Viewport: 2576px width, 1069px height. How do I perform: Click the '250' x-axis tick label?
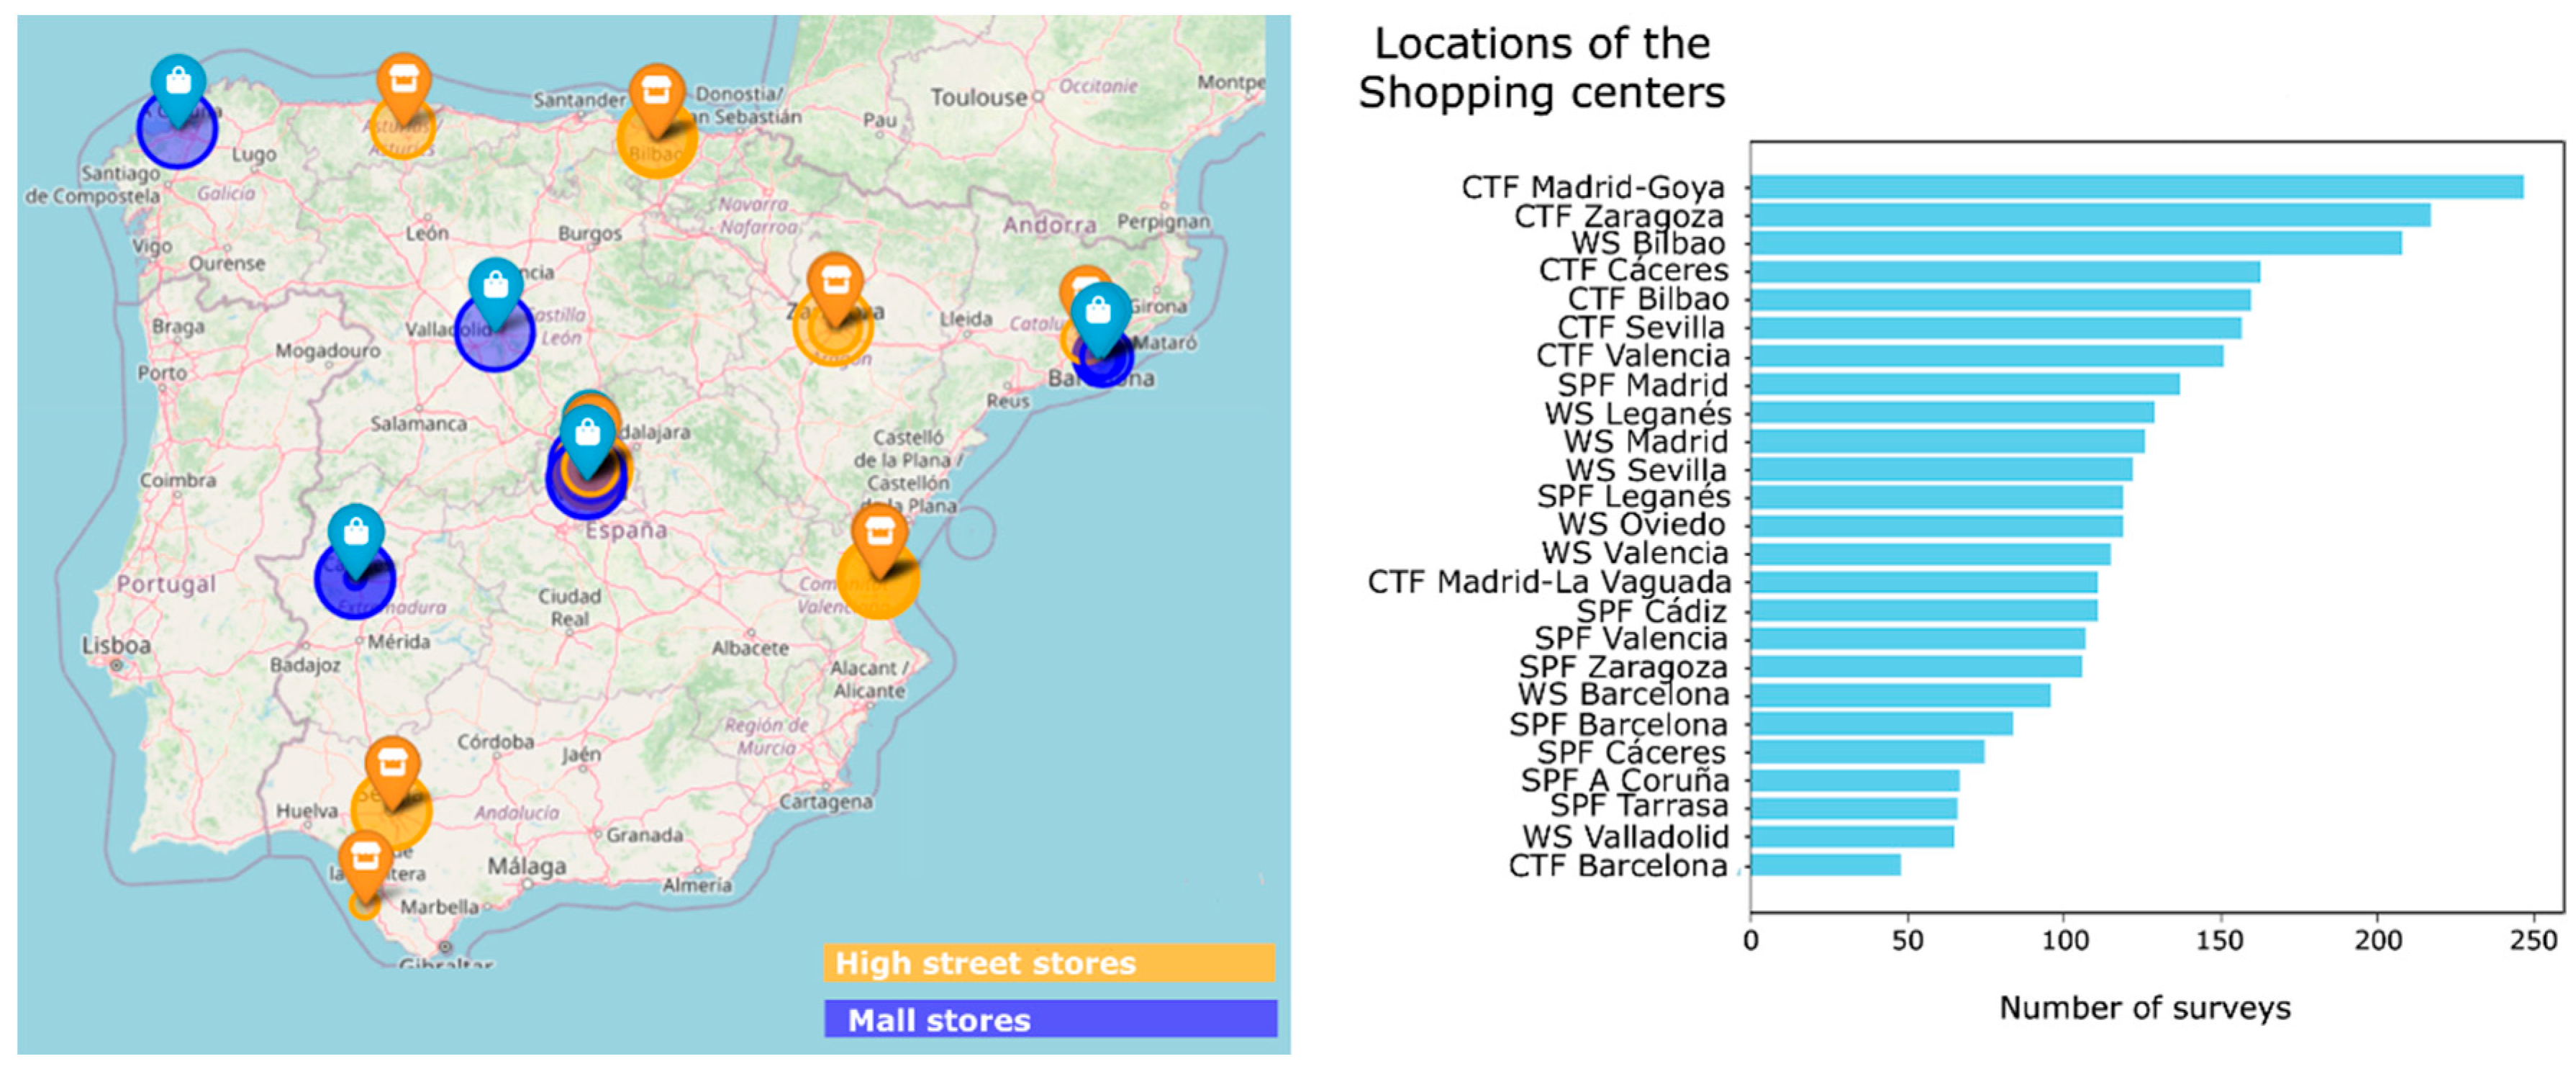pos(2533,940)
